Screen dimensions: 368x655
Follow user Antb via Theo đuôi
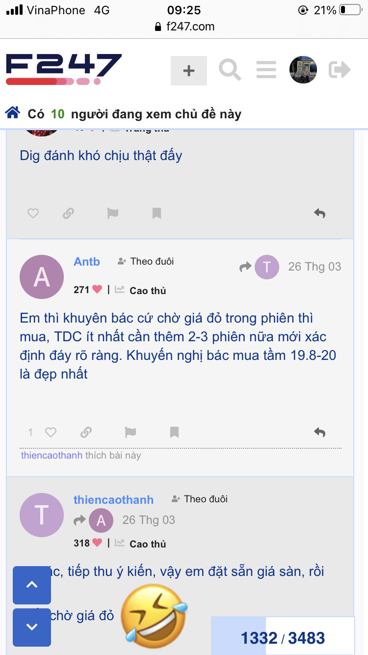coord(146,261)
